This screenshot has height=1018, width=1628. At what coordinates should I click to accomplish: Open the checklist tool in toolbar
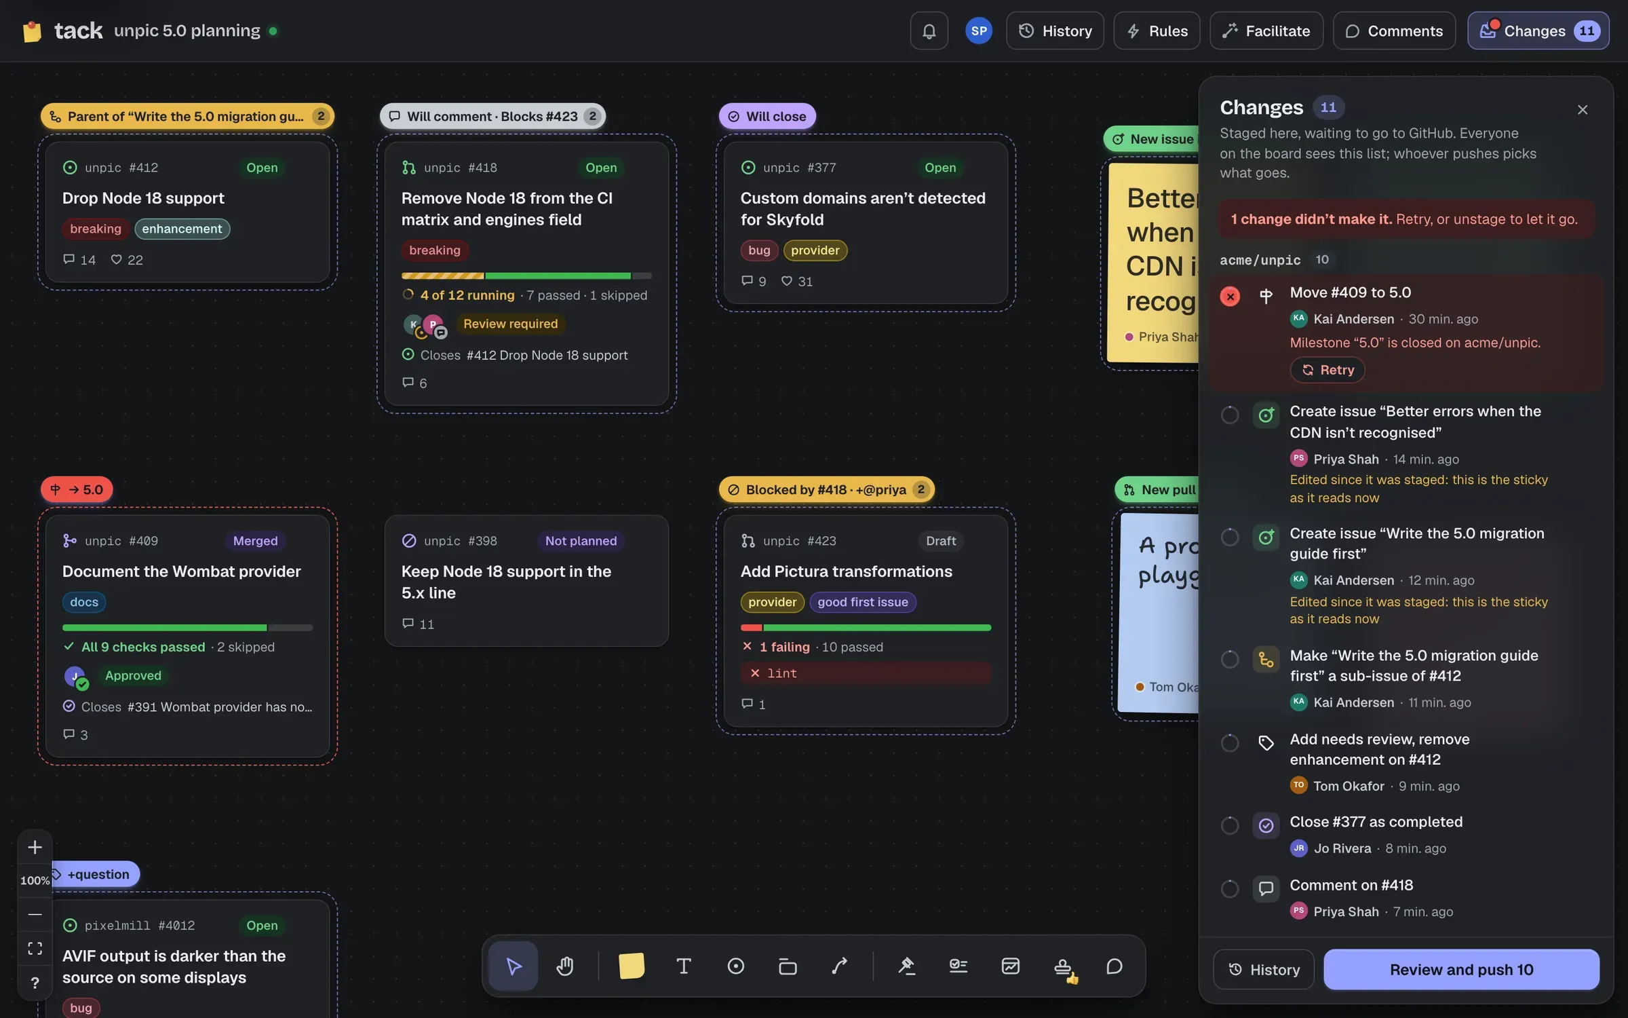click(958, 966)
